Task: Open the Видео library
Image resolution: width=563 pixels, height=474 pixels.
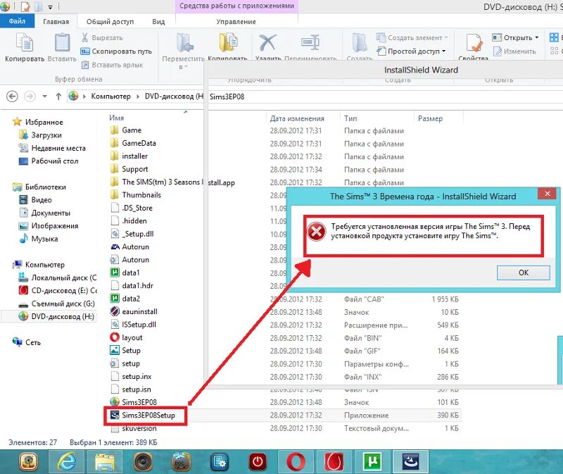Action: pos(36,200)
